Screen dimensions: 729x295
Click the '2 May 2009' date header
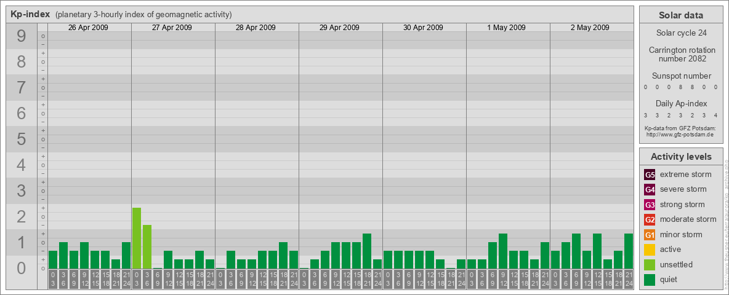pos(590,28)
